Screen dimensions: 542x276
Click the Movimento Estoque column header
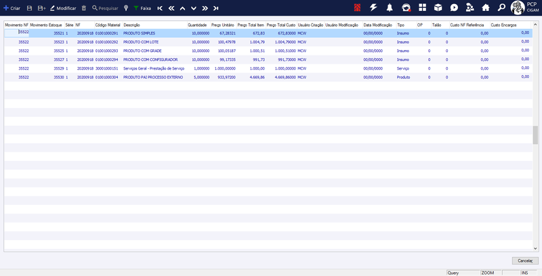pos(46,25)
